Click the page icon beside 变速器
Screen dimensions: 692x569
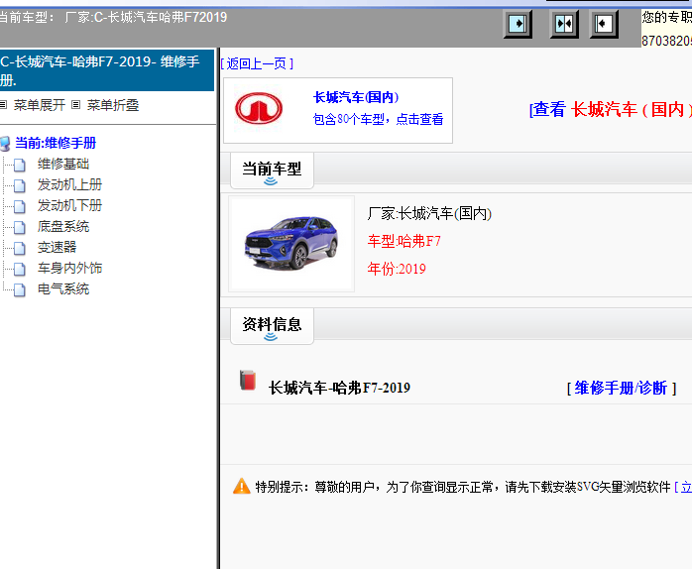tap(20, 249)
